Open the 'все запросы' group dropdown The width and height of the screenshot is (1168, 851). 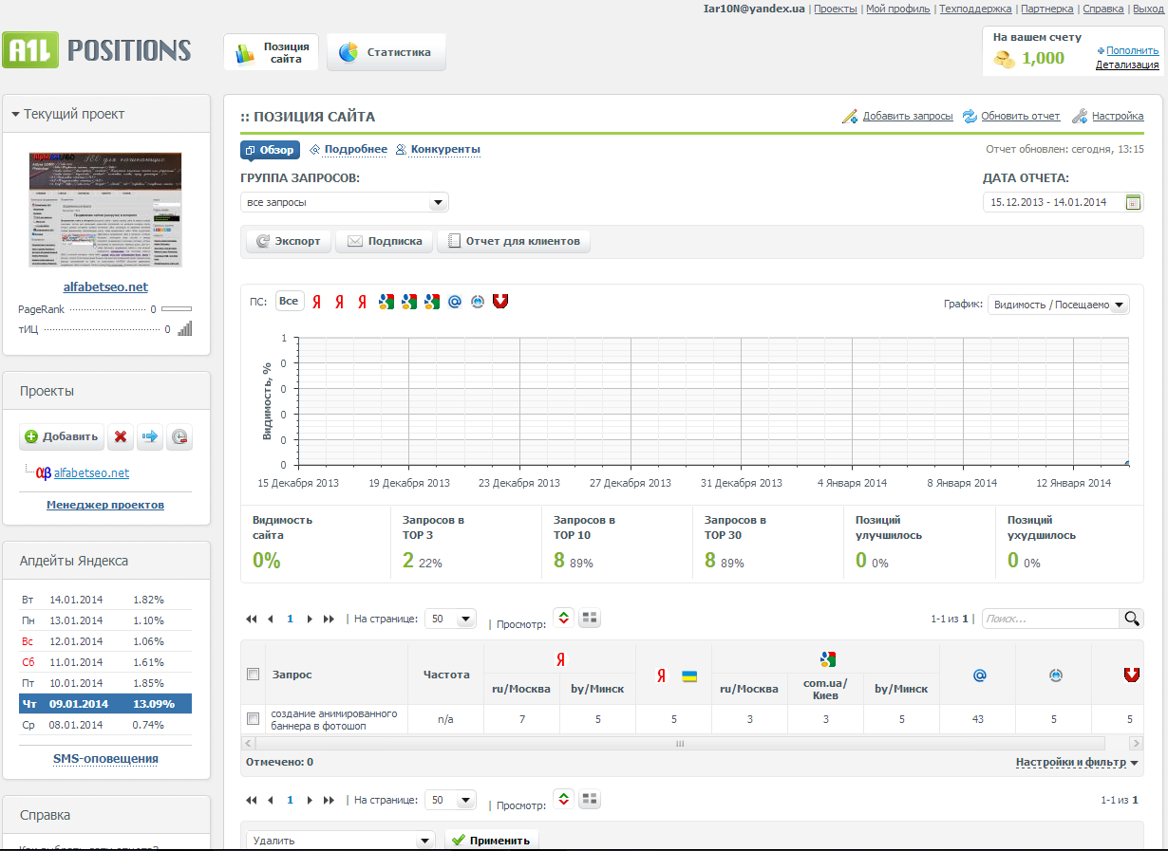[x=344, y=202]
